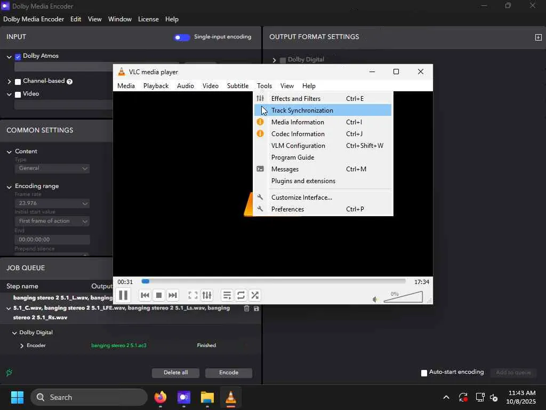546x410 pixels.
Task: Open VLC Media menu
Action: pos(126,86)
